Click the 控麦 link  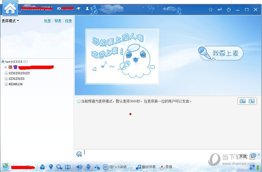pos(69,21)
